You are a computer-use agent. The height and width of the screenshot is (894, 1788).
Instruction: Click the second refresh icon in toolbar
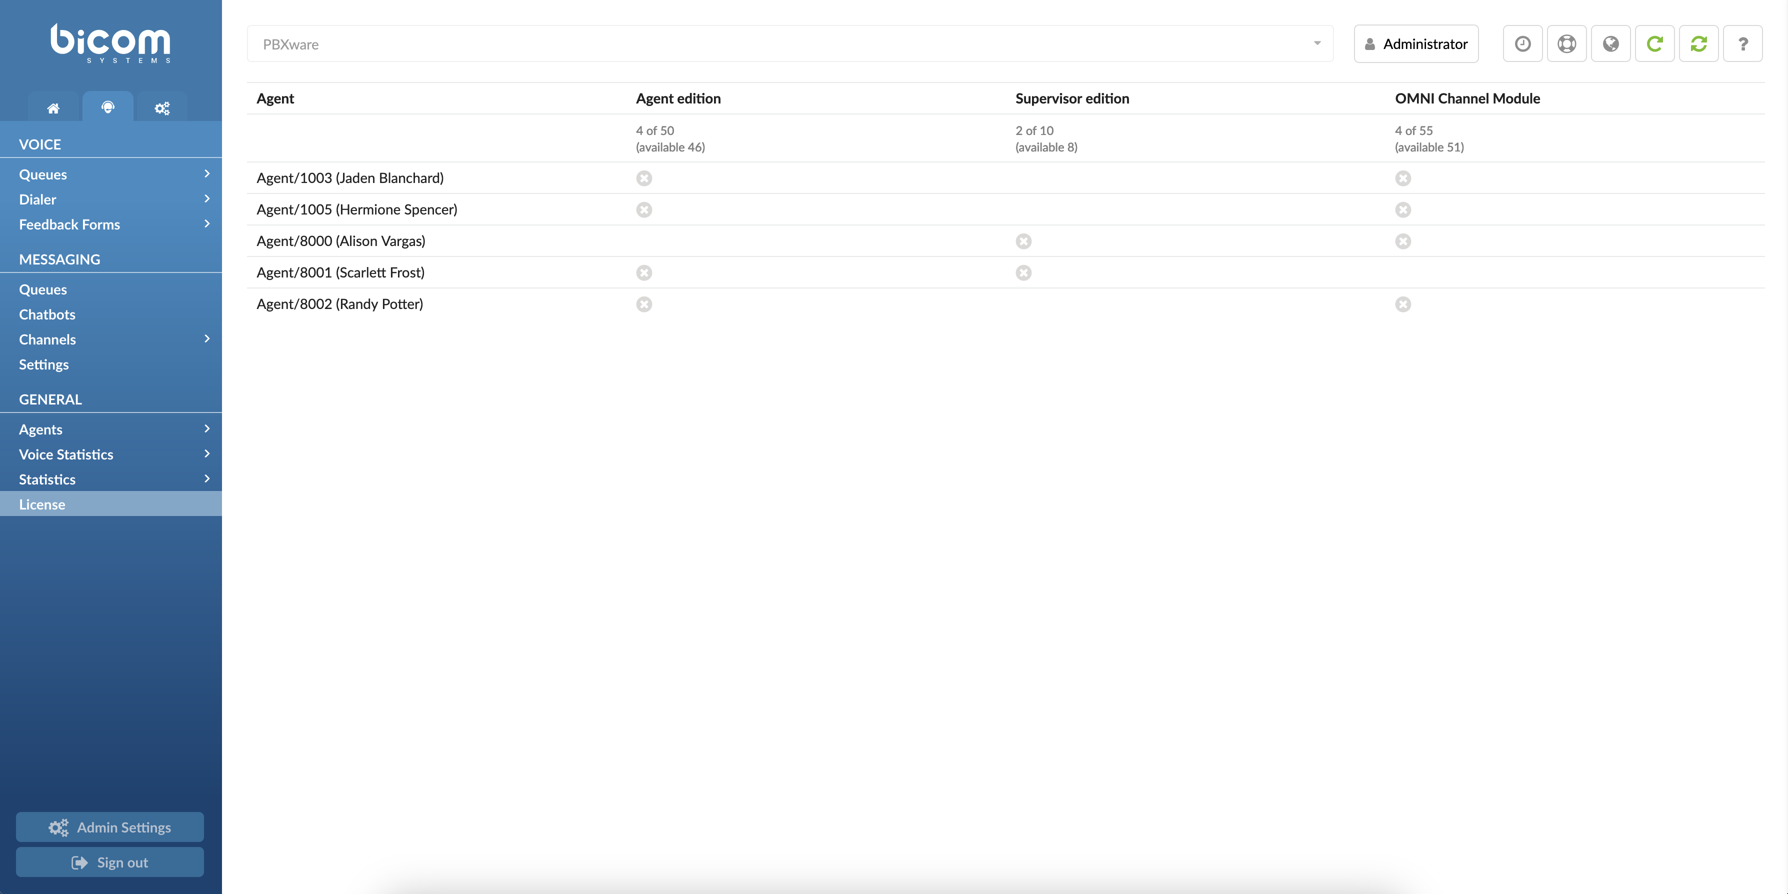coord(1699,43)
